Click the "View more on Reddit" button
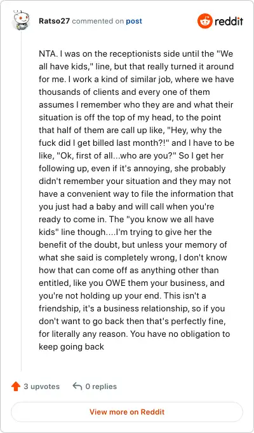Screen dimensions: 254x433 tap(127, 412)
